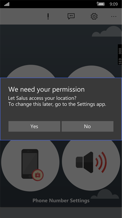Tap the cellular signal bars
This screenshot has height=218, width=122.
[x=7, y=4]
